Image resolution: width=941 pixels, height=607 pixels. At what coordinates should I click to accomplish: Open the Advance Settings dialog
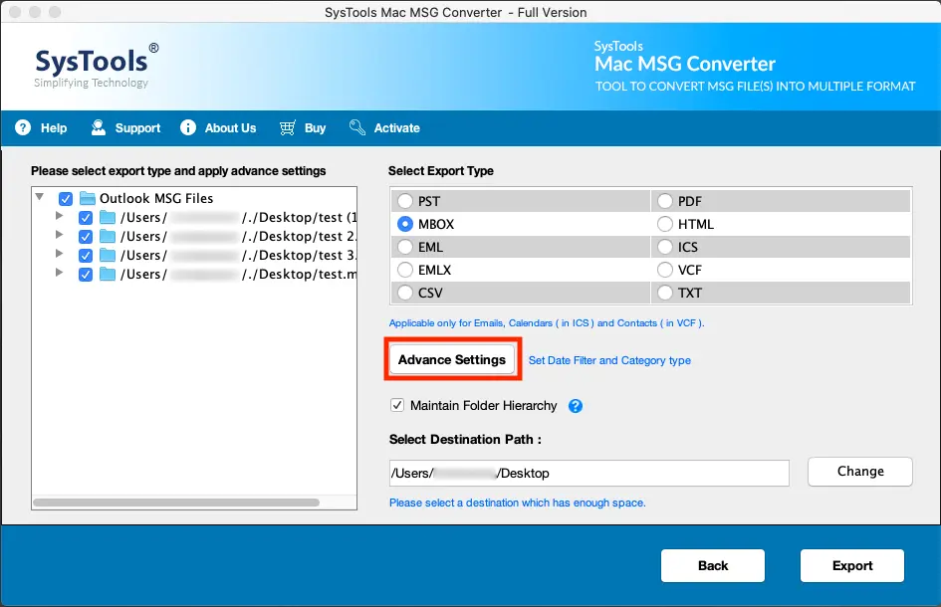452,359
